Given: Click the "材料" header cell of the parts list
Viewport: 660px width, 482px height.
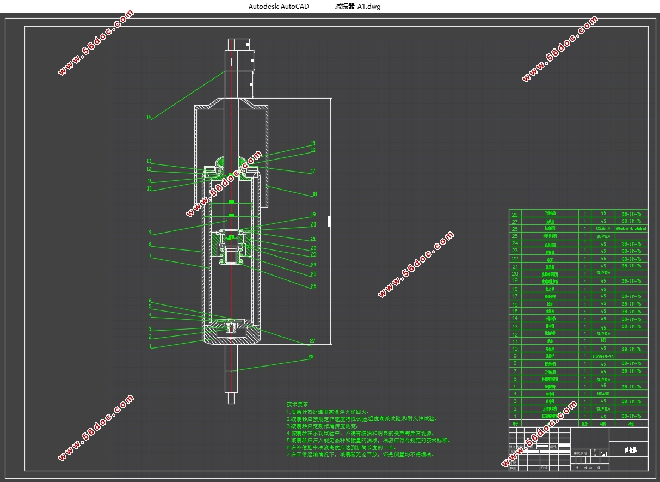Looking at the screenshot, I should (603, 423).
